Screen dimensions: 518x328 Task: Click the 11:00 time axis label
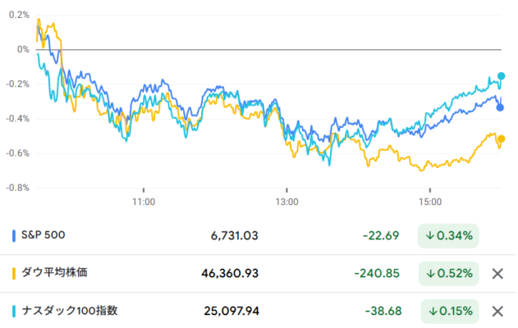click(143, 200)
